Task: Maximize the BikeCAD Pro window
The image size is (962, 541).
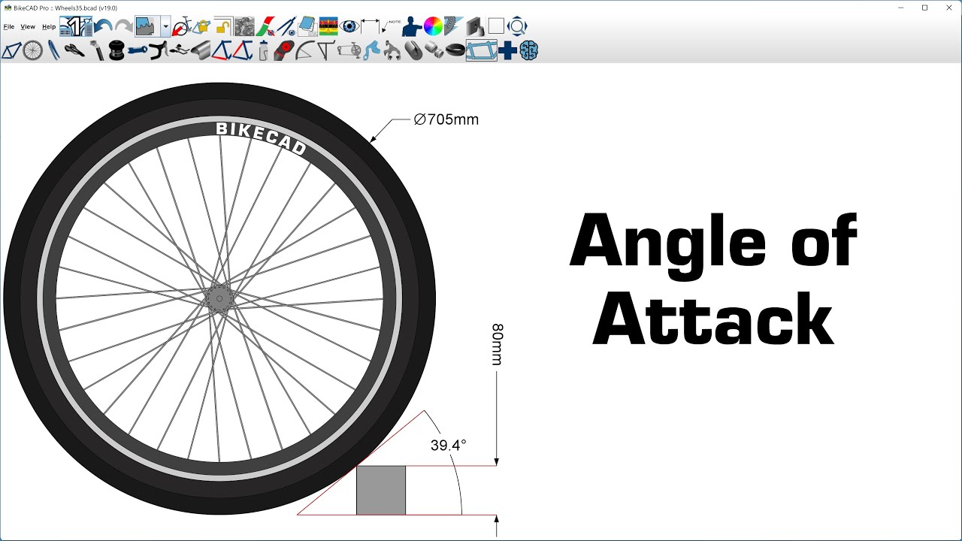Action: pos(924,8)
